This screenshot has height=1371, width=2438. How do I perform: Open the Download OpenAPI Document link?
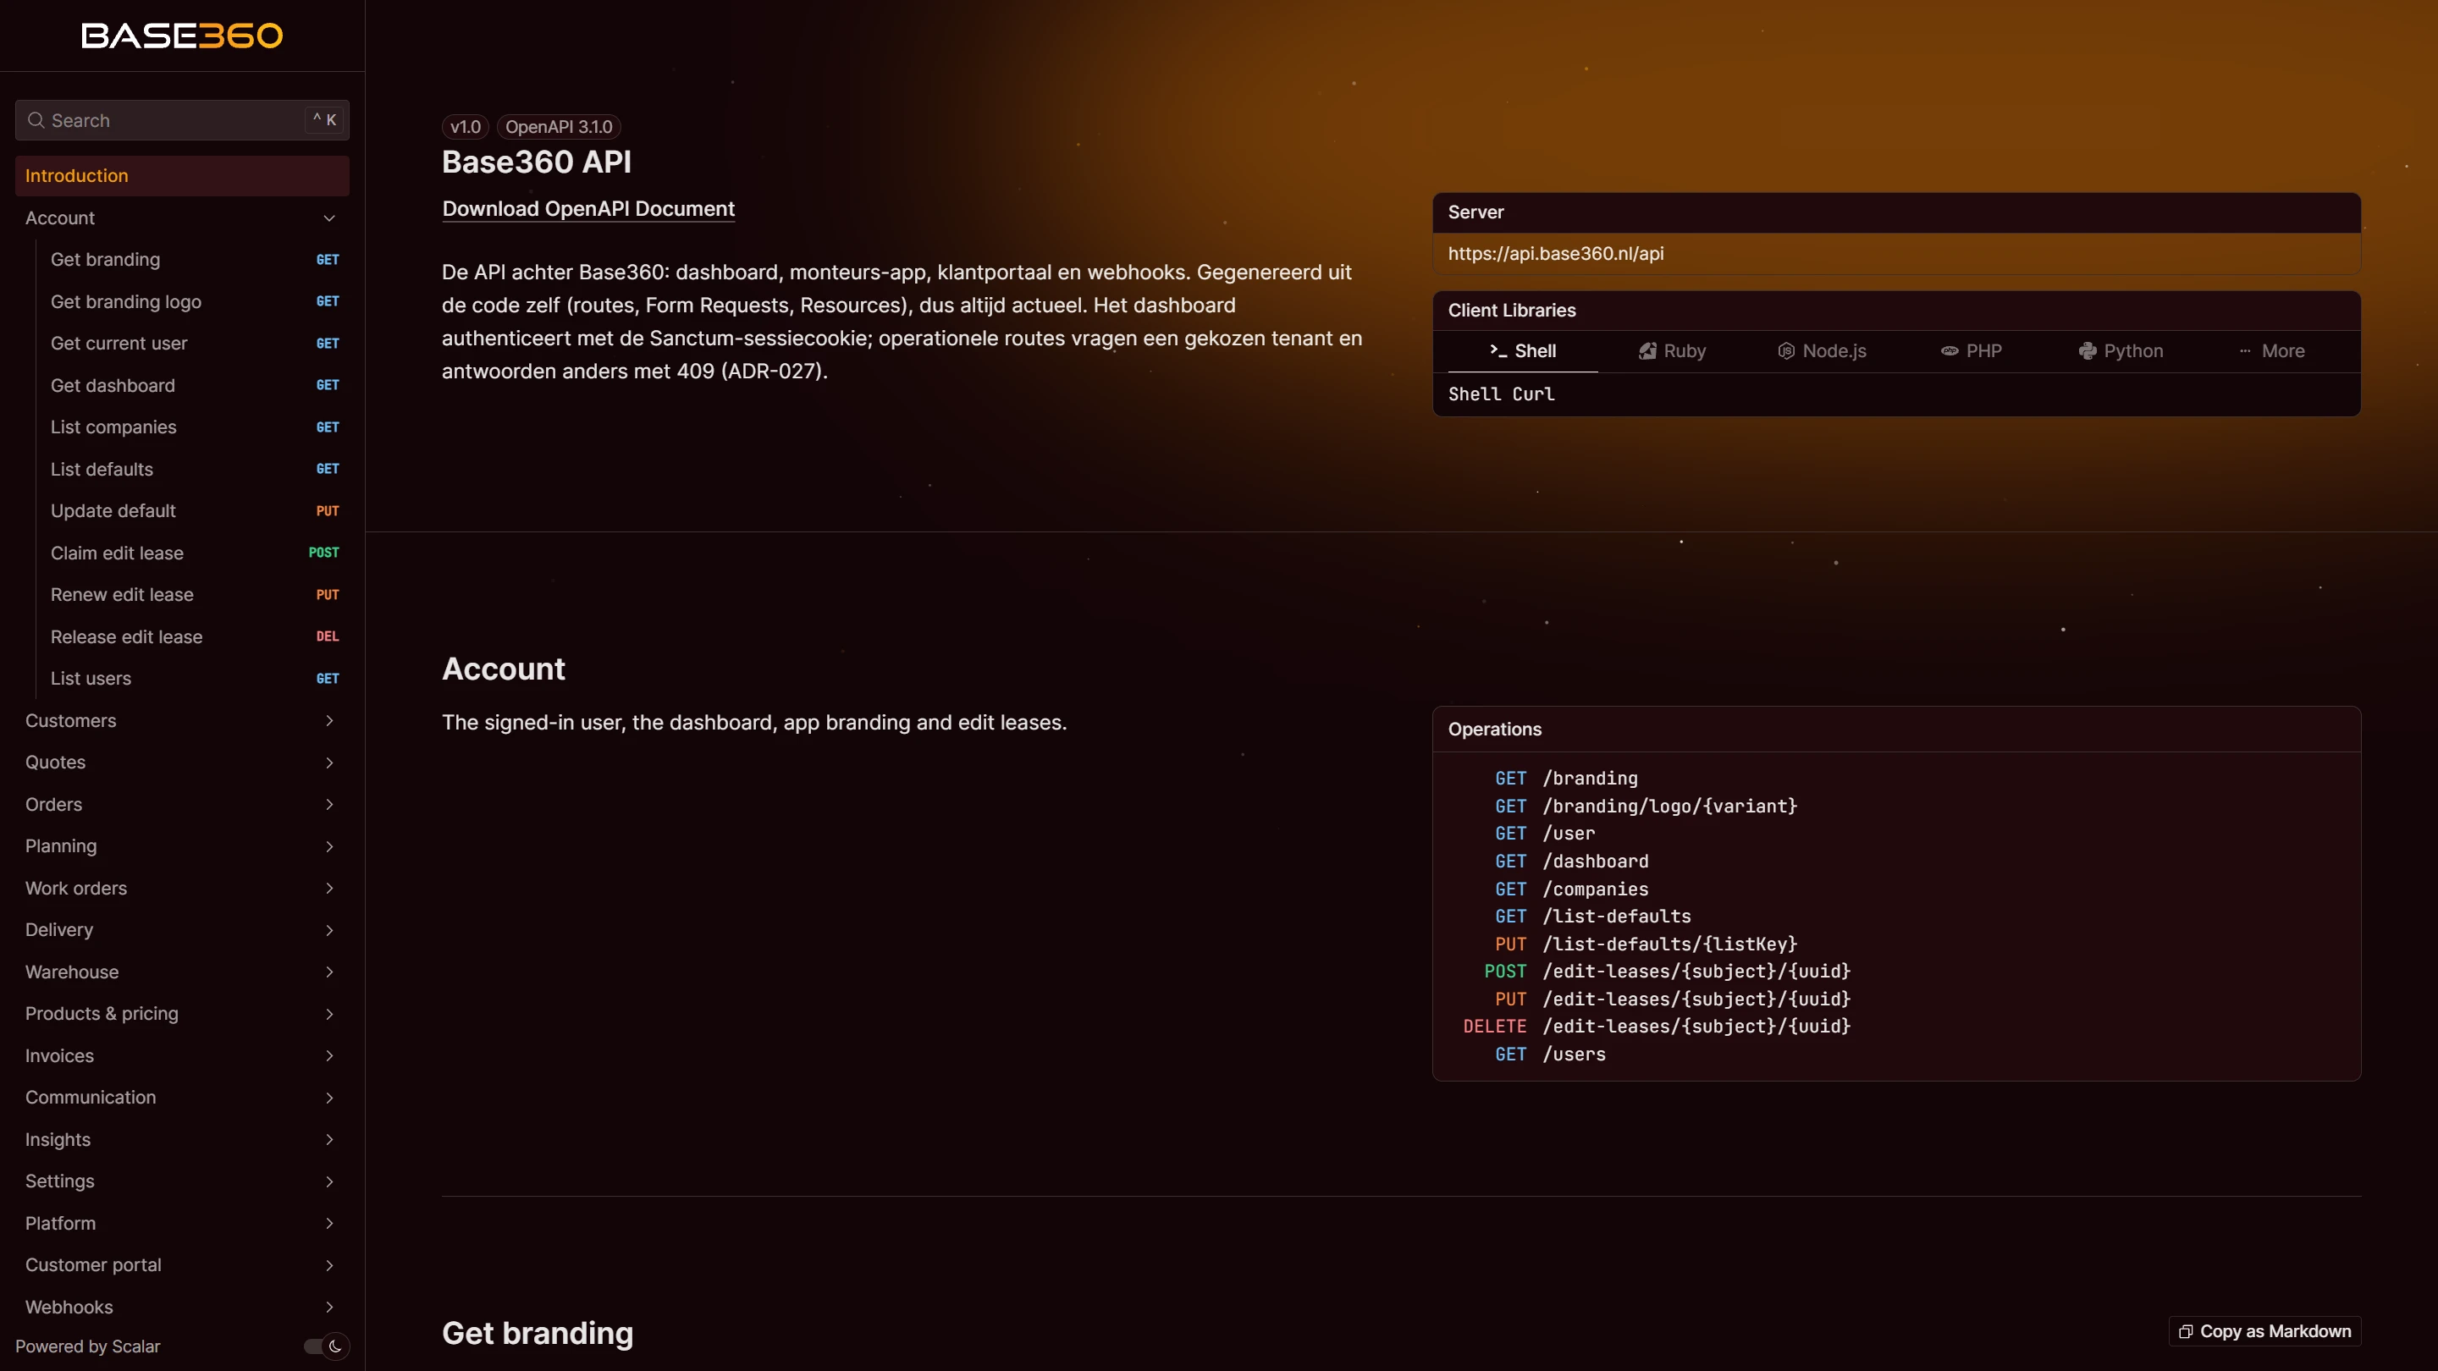(588, 209)
